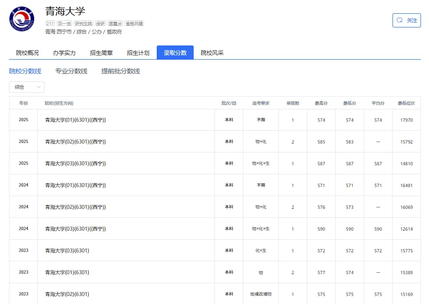
Task: Select the 录取分数 tab
Action: pyautogui.click(x=175, y=53)
